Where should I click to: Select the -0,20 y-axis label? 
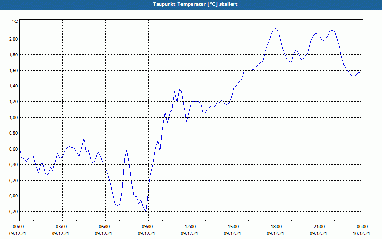point(12,211)
